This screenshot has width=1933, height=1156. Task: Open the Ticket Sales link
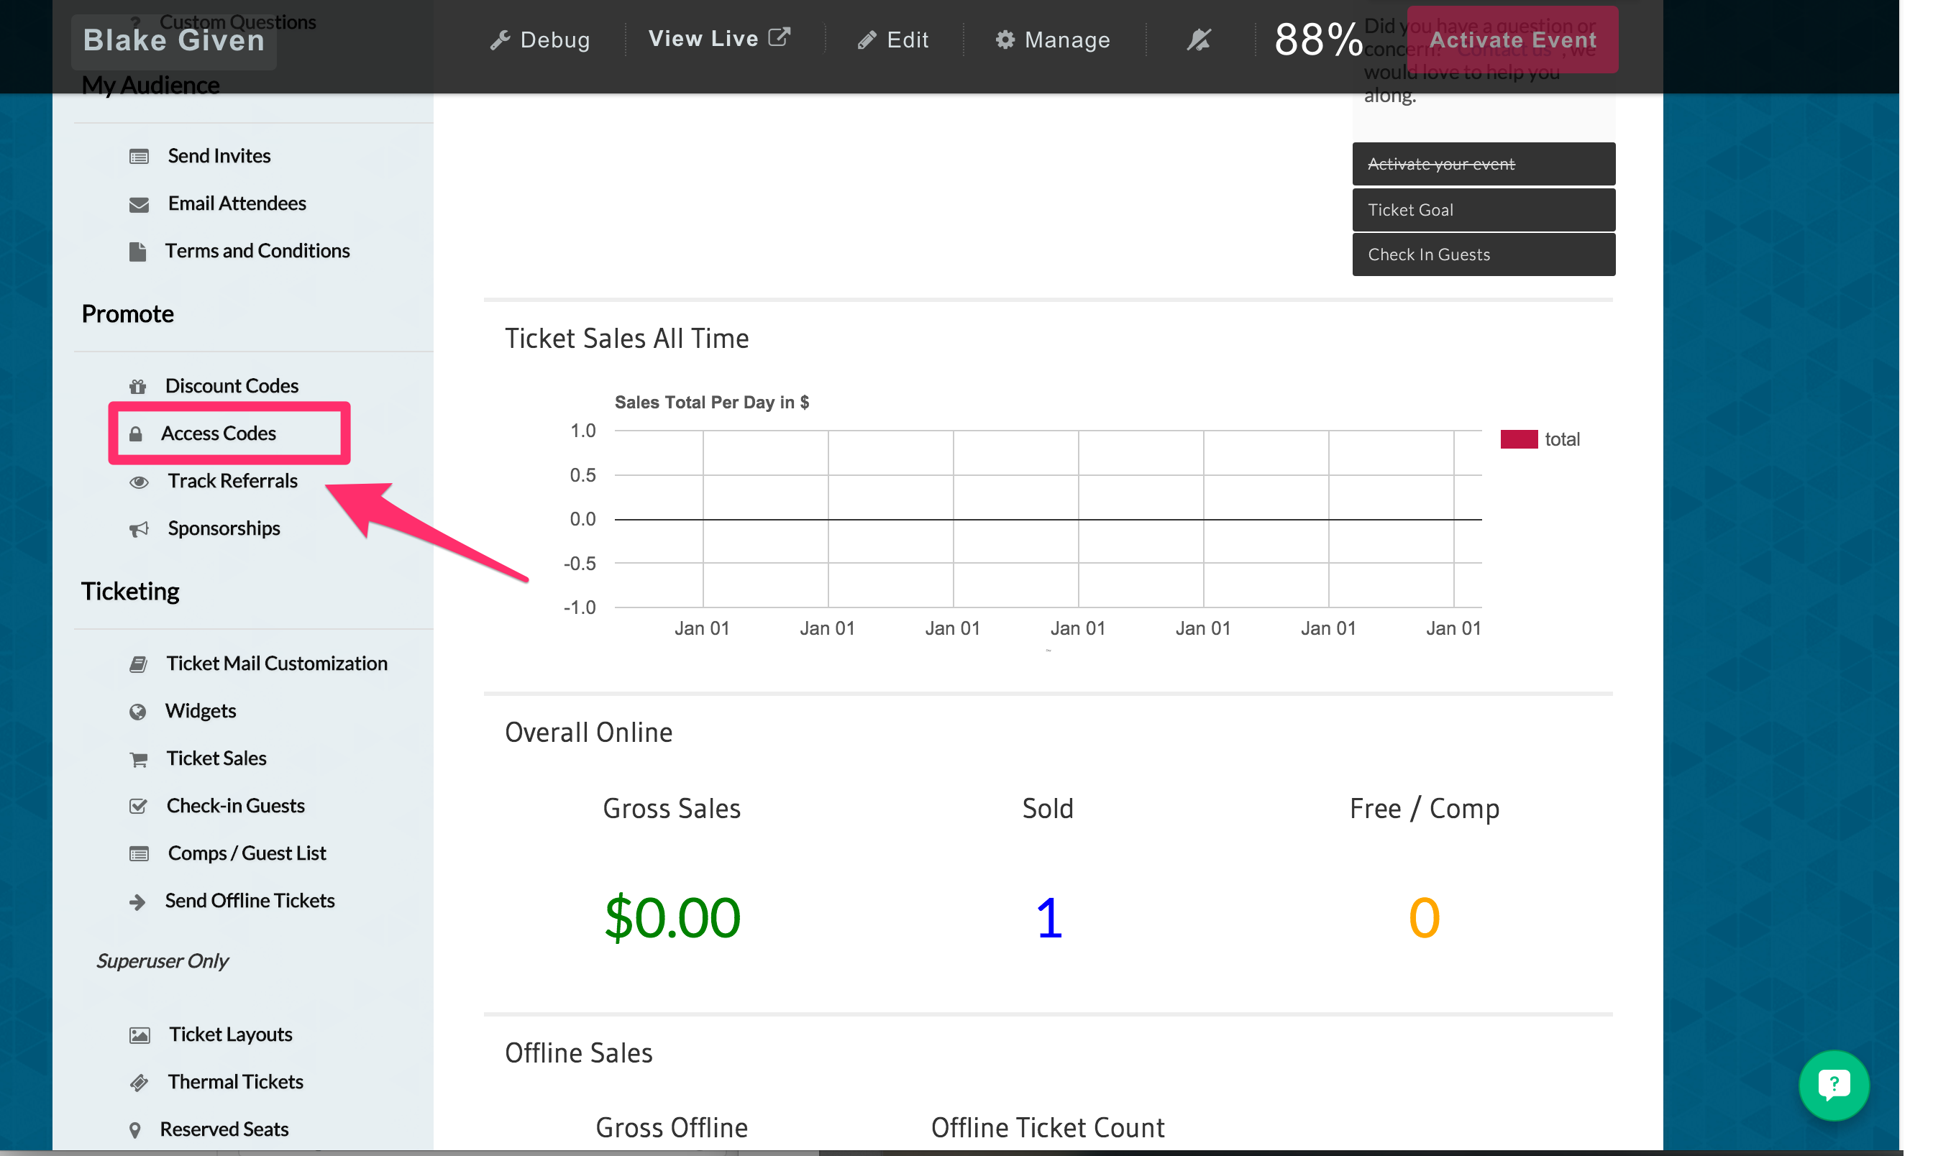pos(216,758)
